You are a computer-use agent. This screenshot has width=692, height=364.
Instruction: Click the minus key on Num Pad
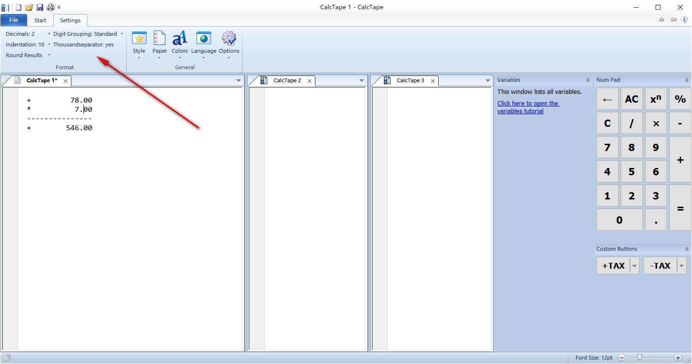[x=680, y=123]
